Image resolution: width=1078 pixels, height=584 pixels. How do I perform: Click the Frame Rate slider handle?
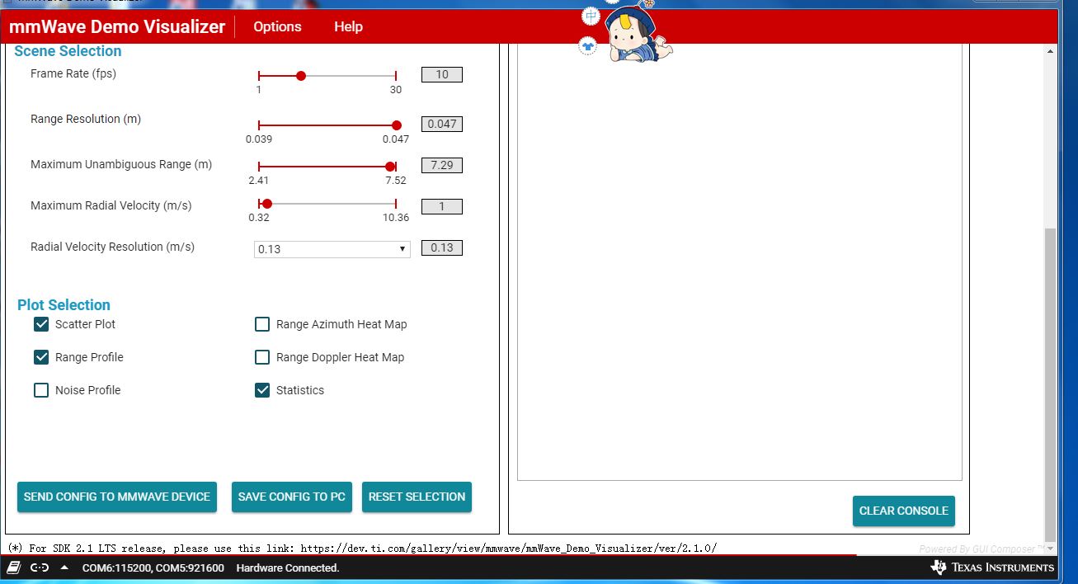point(301,76)
